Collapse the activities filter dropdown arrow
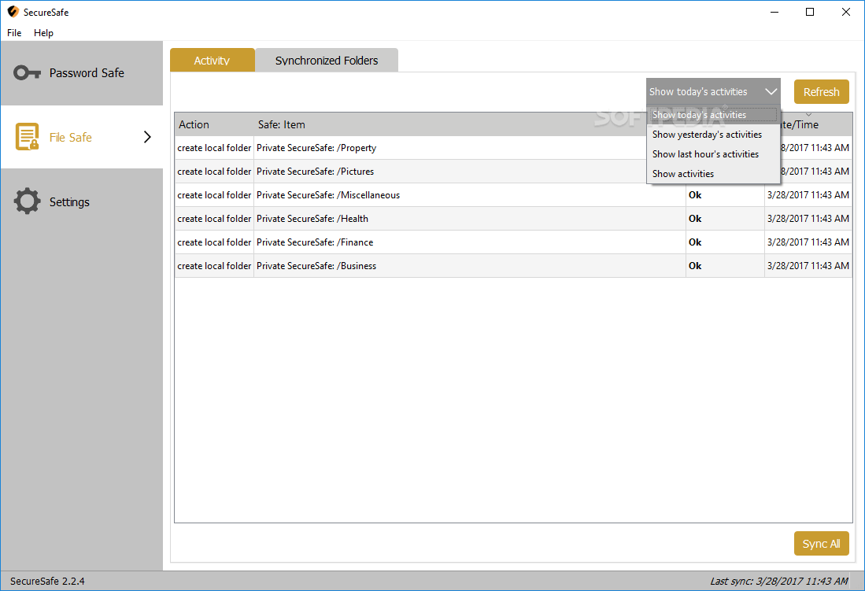The height and width of the screenshot is (591, 865). [x=771, y=91]
